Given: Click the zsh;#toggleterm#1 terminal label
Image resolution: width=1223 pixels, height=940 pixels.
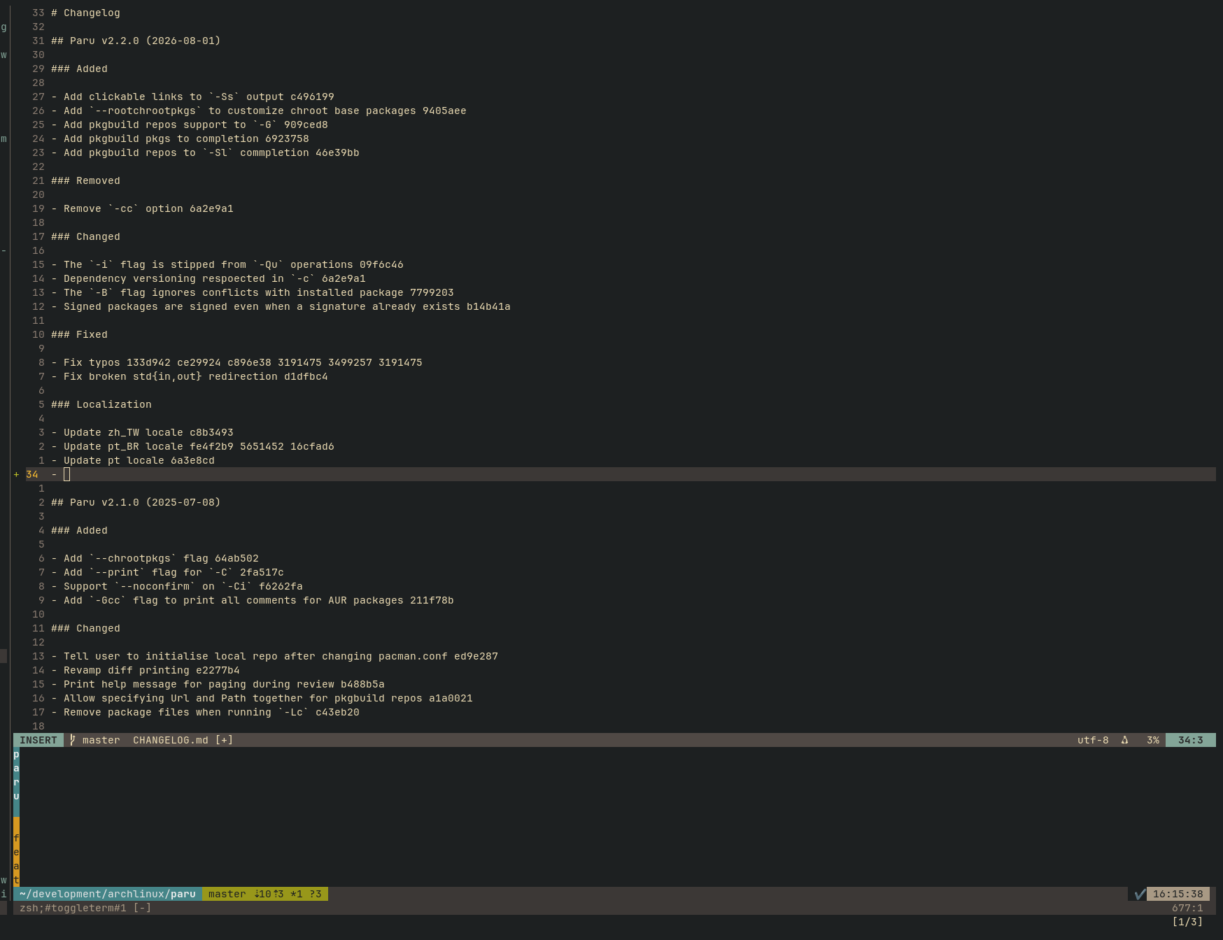Looking at the screenshot, I should pos(73,908).
